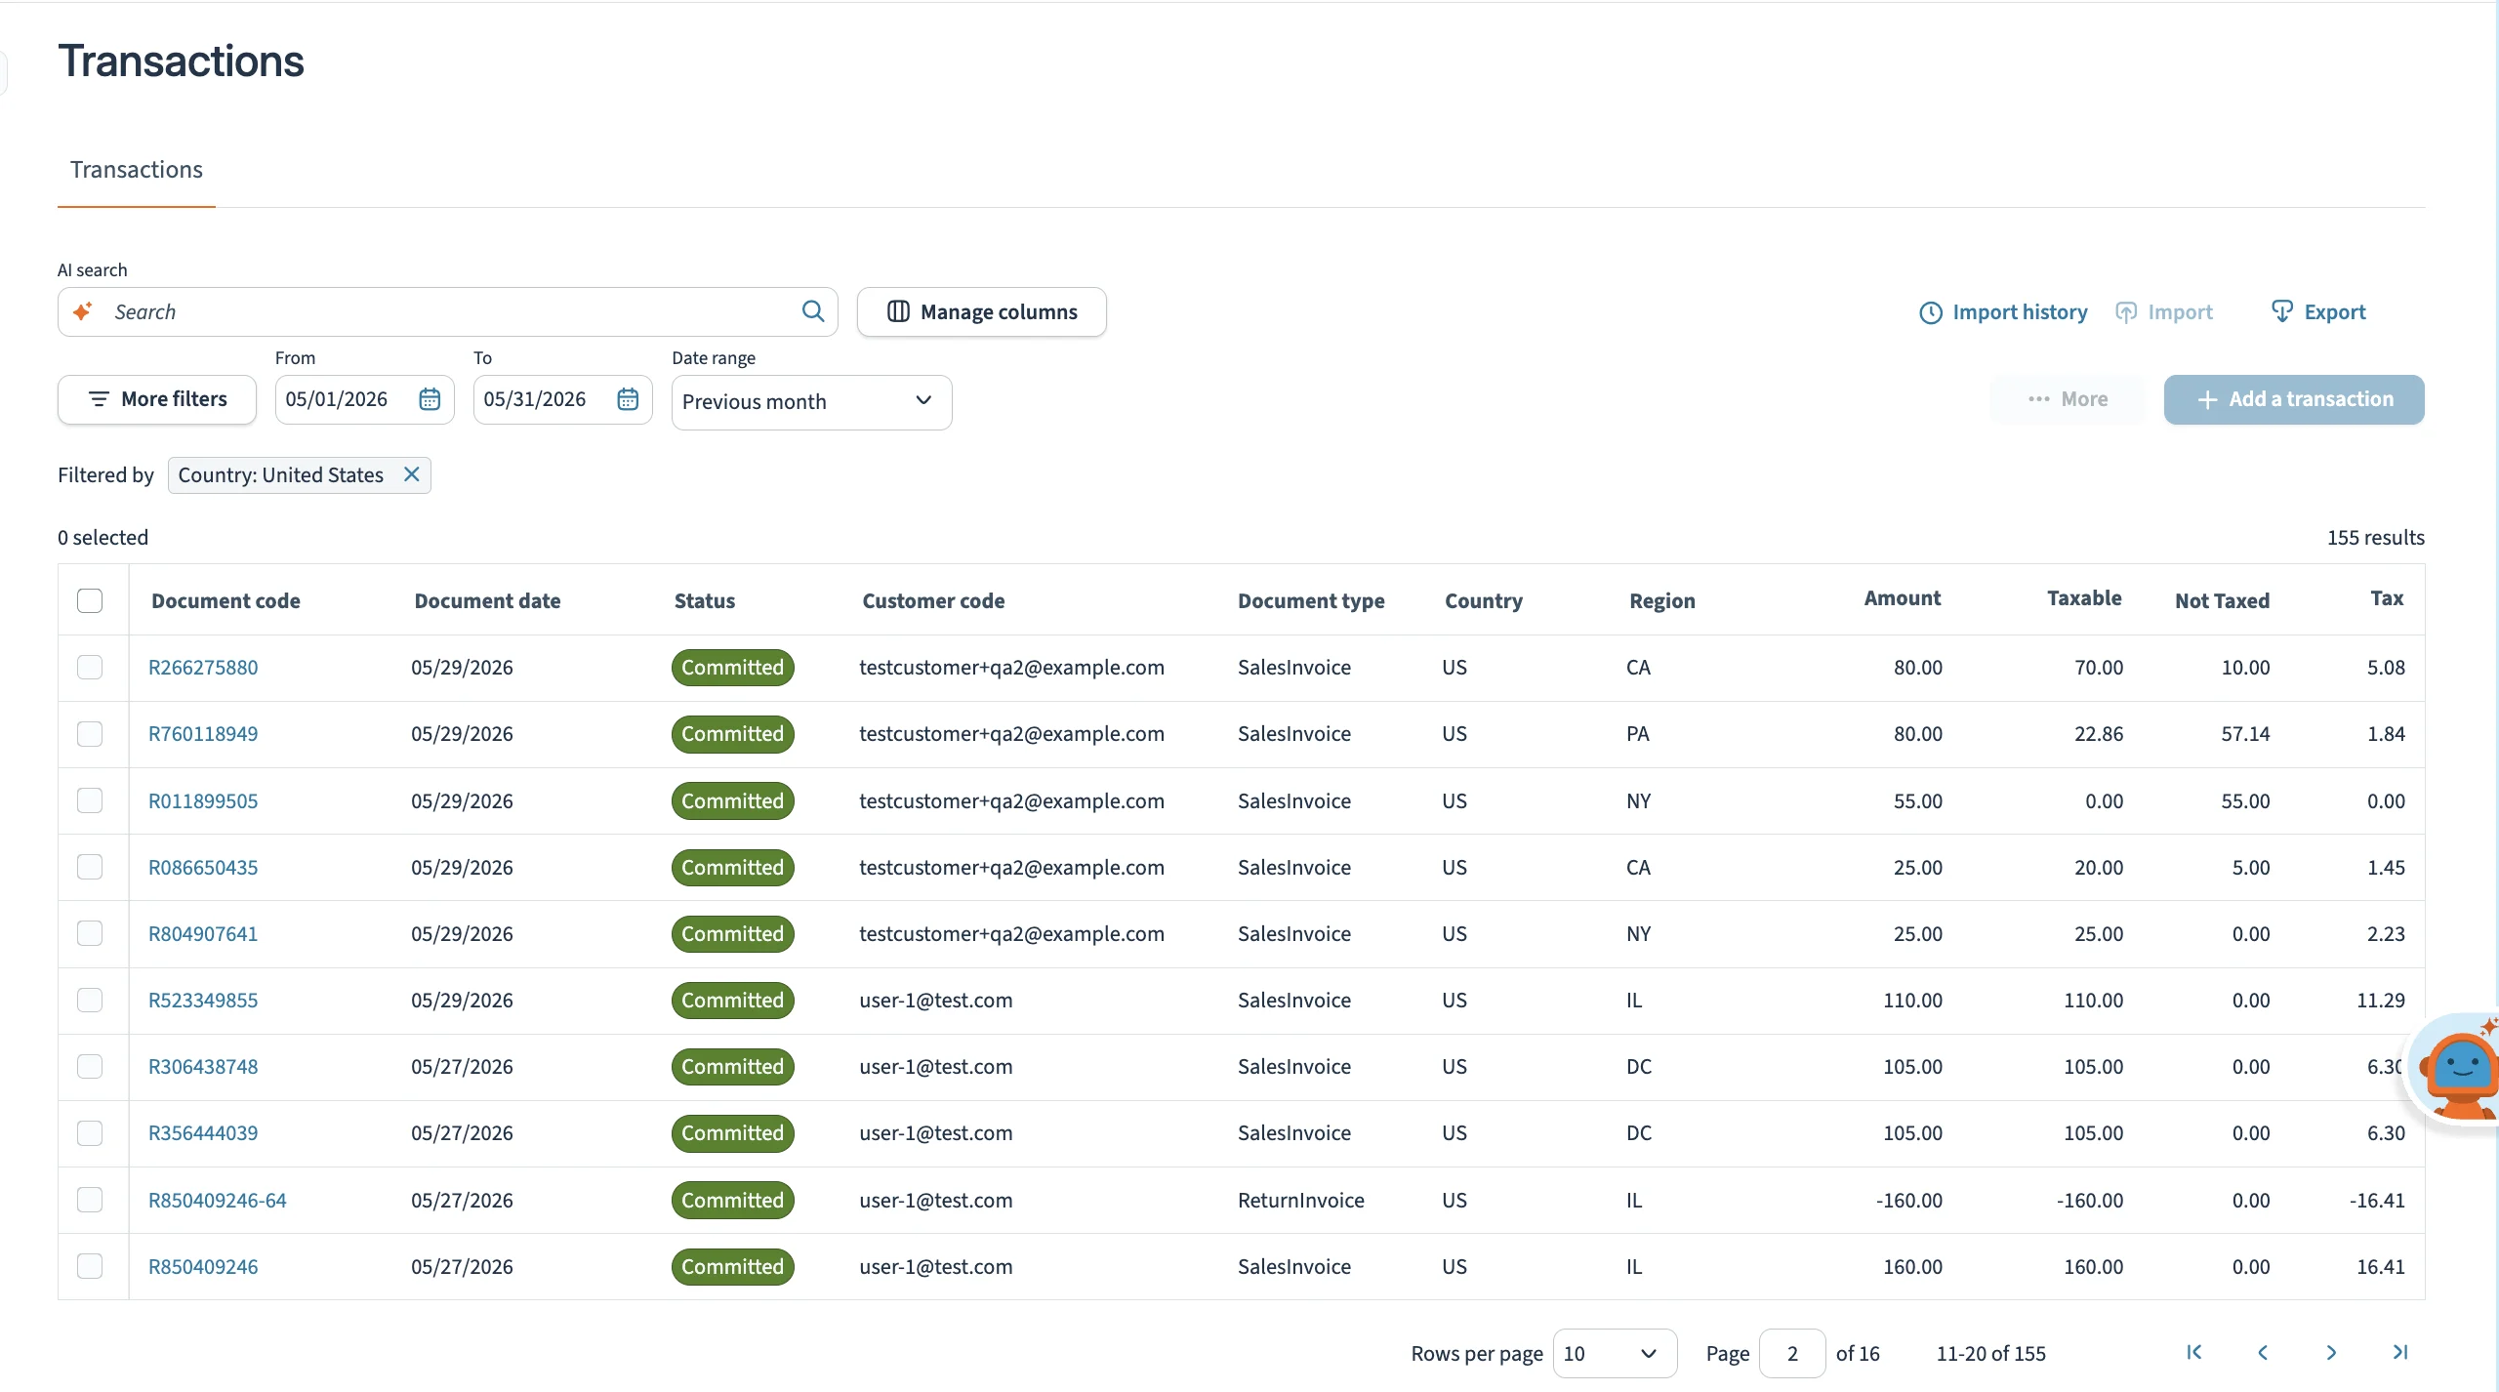Open transaction R266275880
This screenshot has height=1392, width=2499.
click(203, 668)
